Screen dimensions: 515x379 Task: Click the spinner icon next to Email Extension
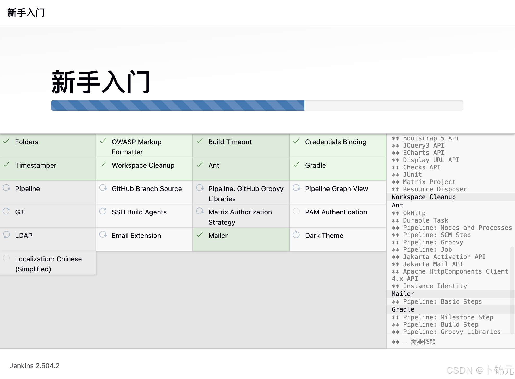[103, 235]
